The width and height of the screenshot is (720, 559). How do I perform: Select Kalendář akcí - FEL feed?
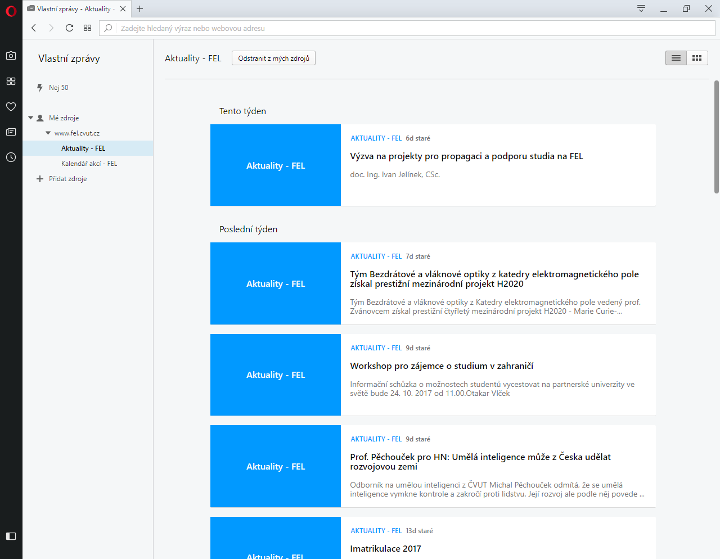click(x=89, y=164)
